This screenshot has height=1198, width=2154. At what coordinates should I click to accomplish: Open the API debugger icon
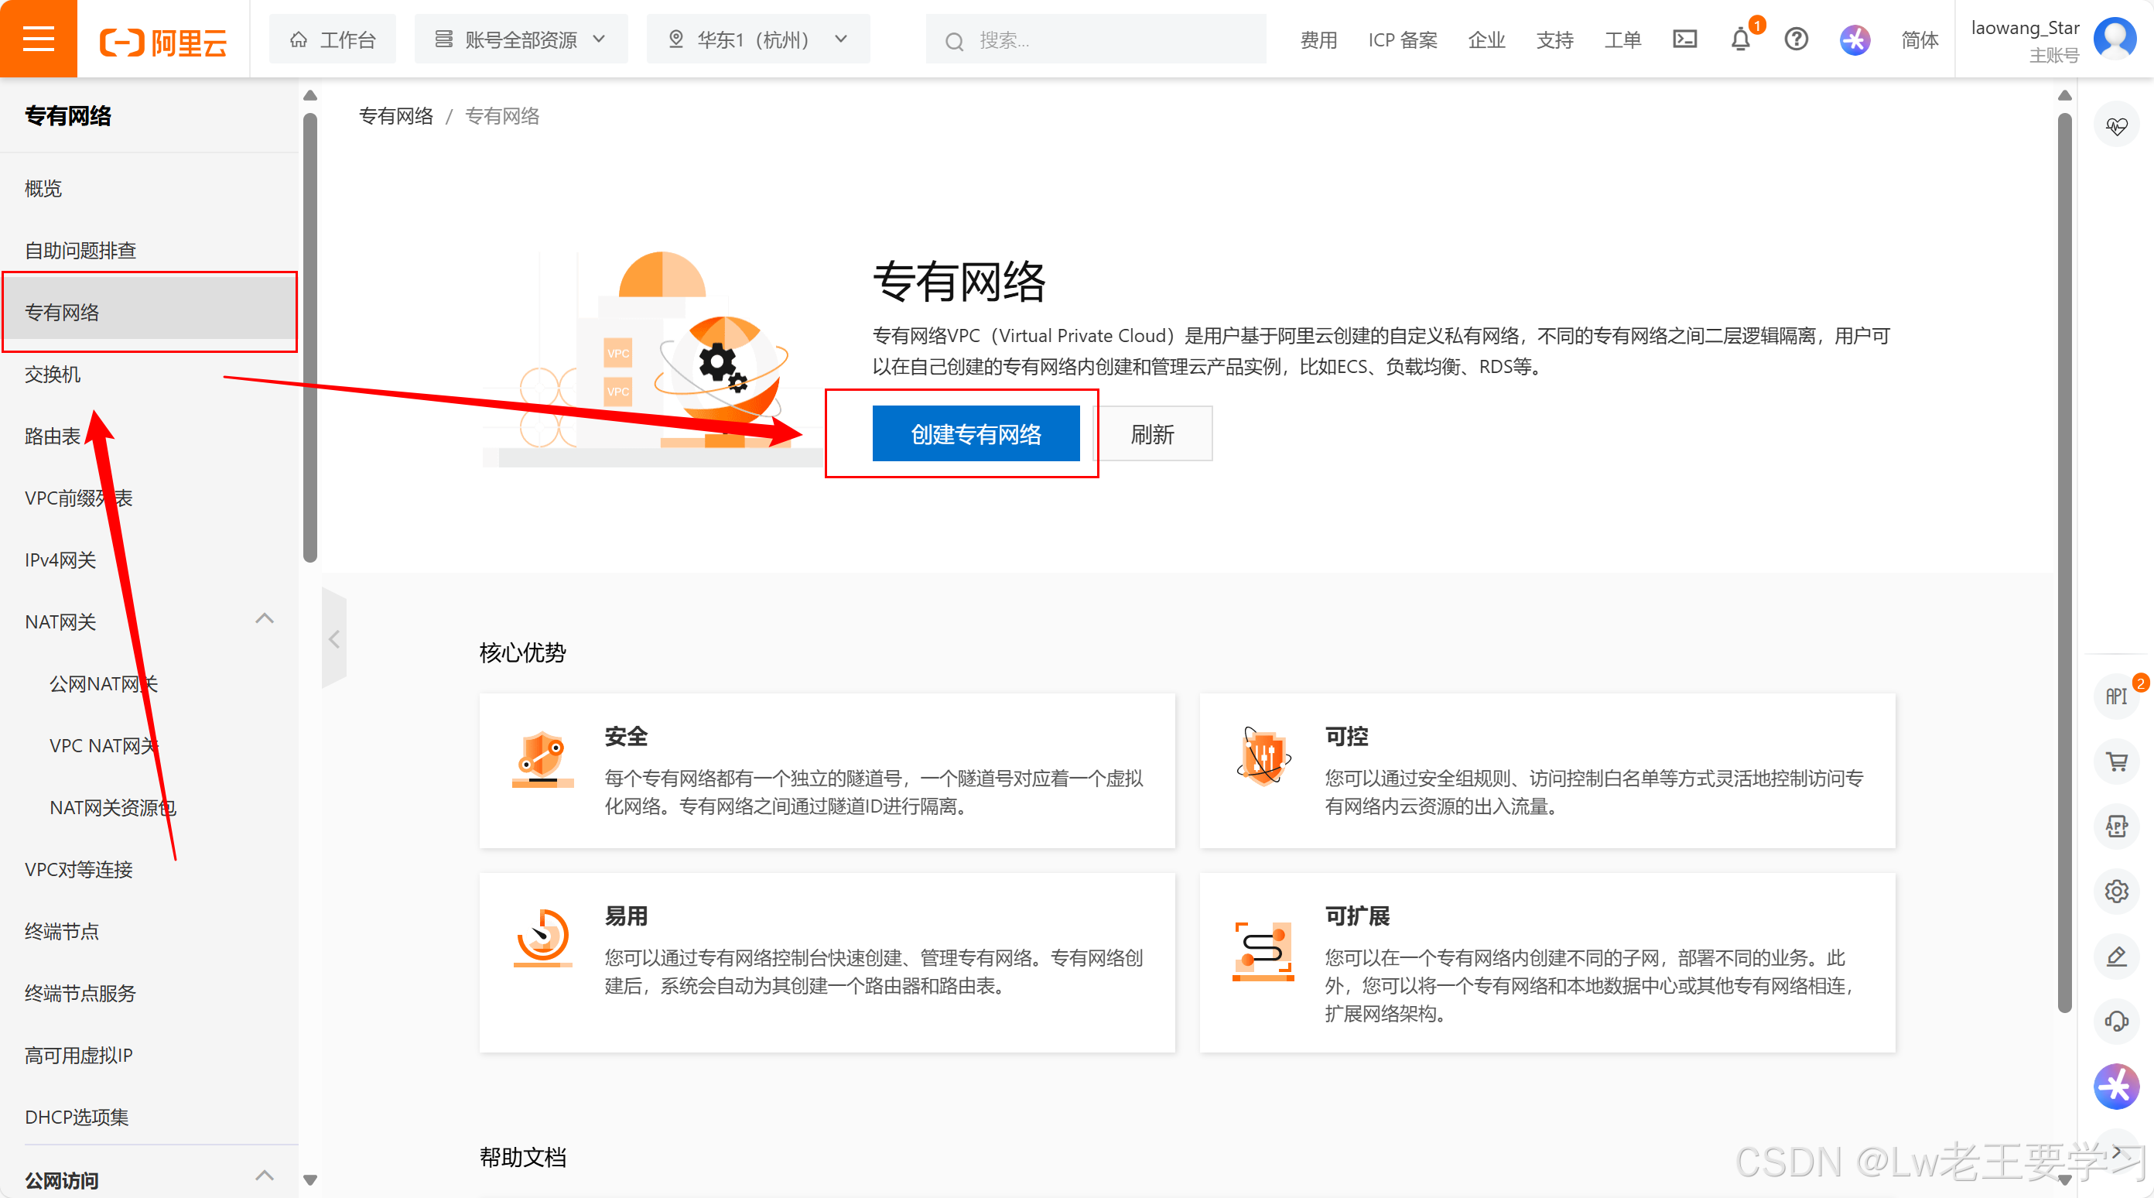pos(2115,696)
